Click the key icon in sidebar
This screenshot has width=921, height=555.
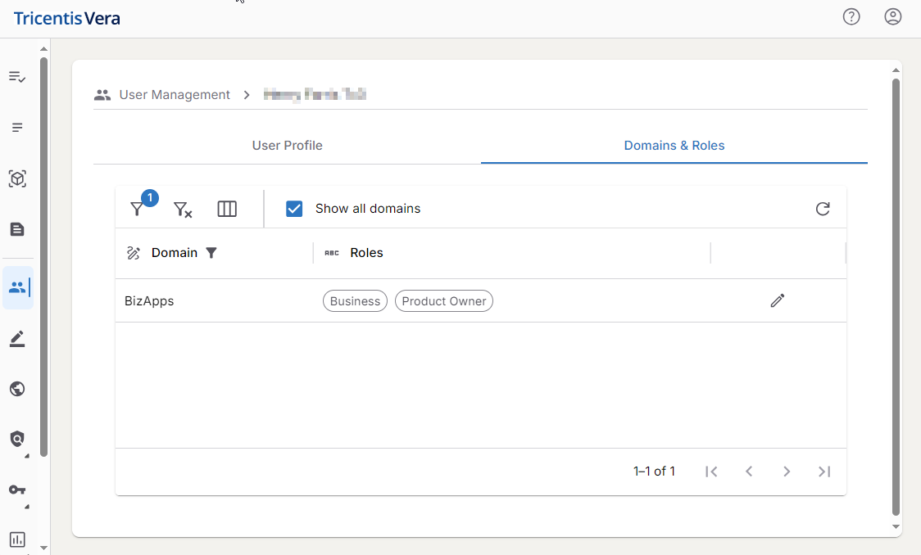(x=17, y=490)
